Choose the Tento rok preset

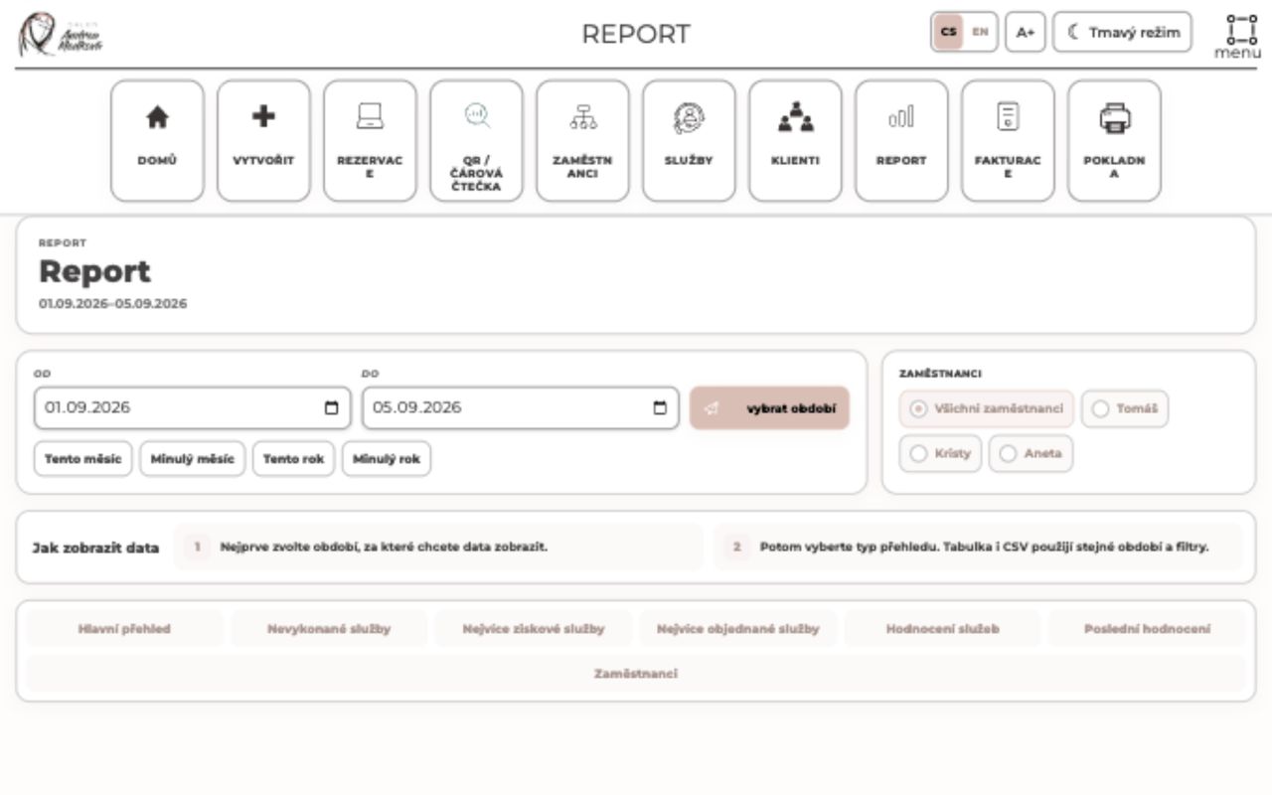tap(293, 459)
